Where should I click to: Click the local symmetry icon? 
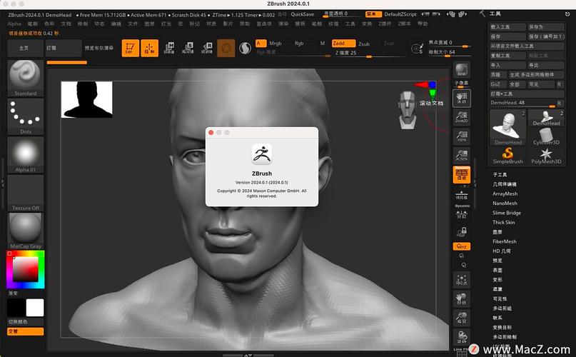[x=461, y=214]
